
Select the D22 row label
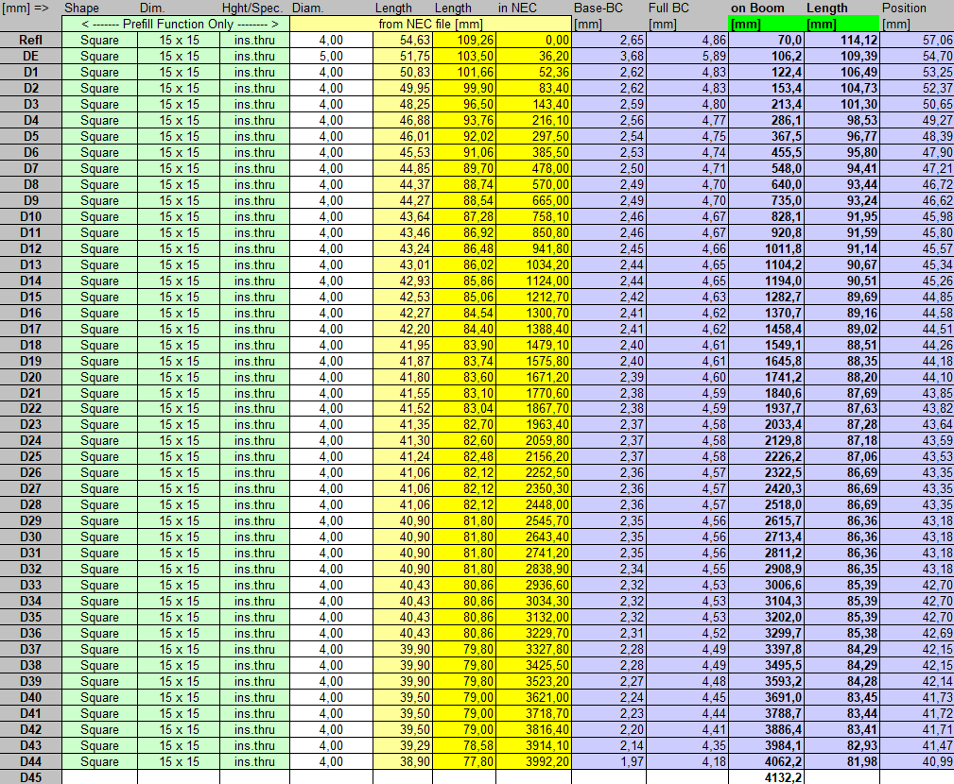pos(30,409)
